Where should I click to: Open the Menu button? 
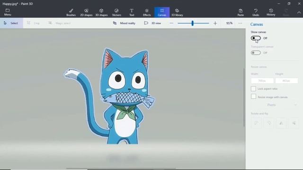click(8, 12)
